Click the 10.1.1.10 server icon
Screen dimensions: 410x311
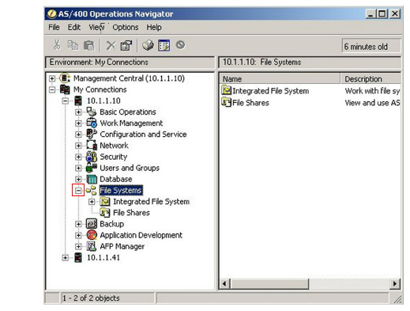(x=78, y=101)
